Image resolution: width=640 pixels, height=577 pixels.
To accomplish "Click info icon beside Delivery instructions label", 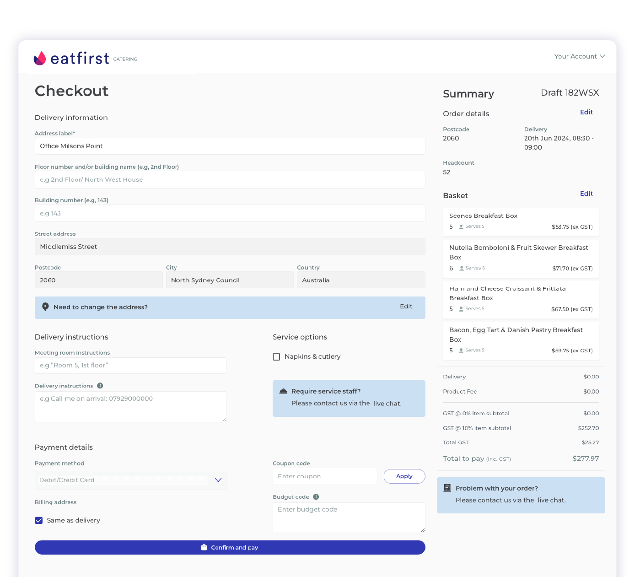I will (x=100, y=386).
